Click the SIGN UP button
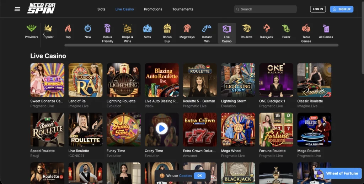364x184 pixels. coord(342,9)
